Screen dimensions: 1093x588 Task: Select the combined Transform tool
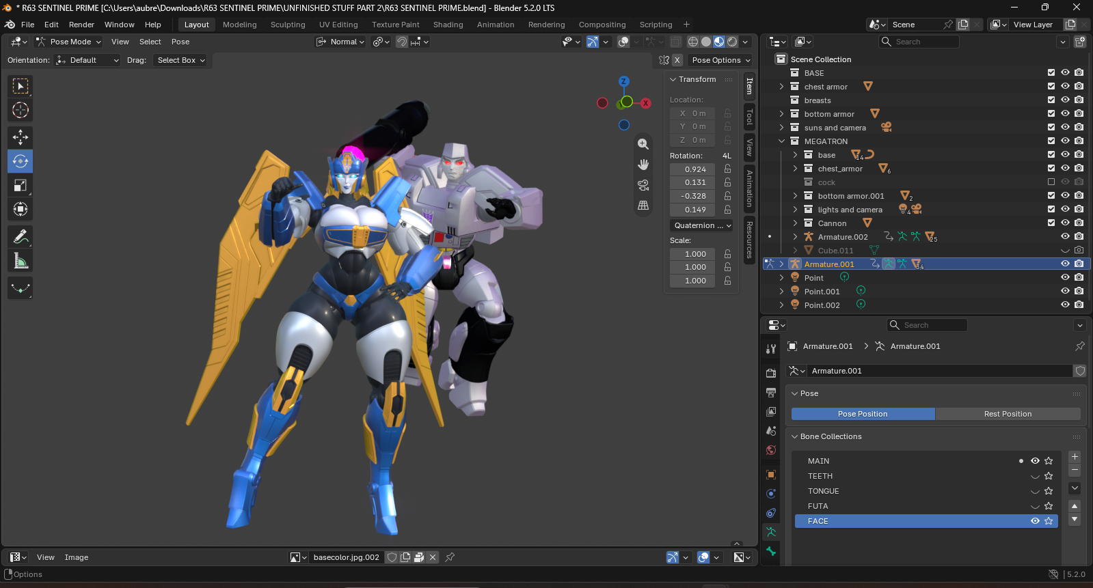point(21,209)
